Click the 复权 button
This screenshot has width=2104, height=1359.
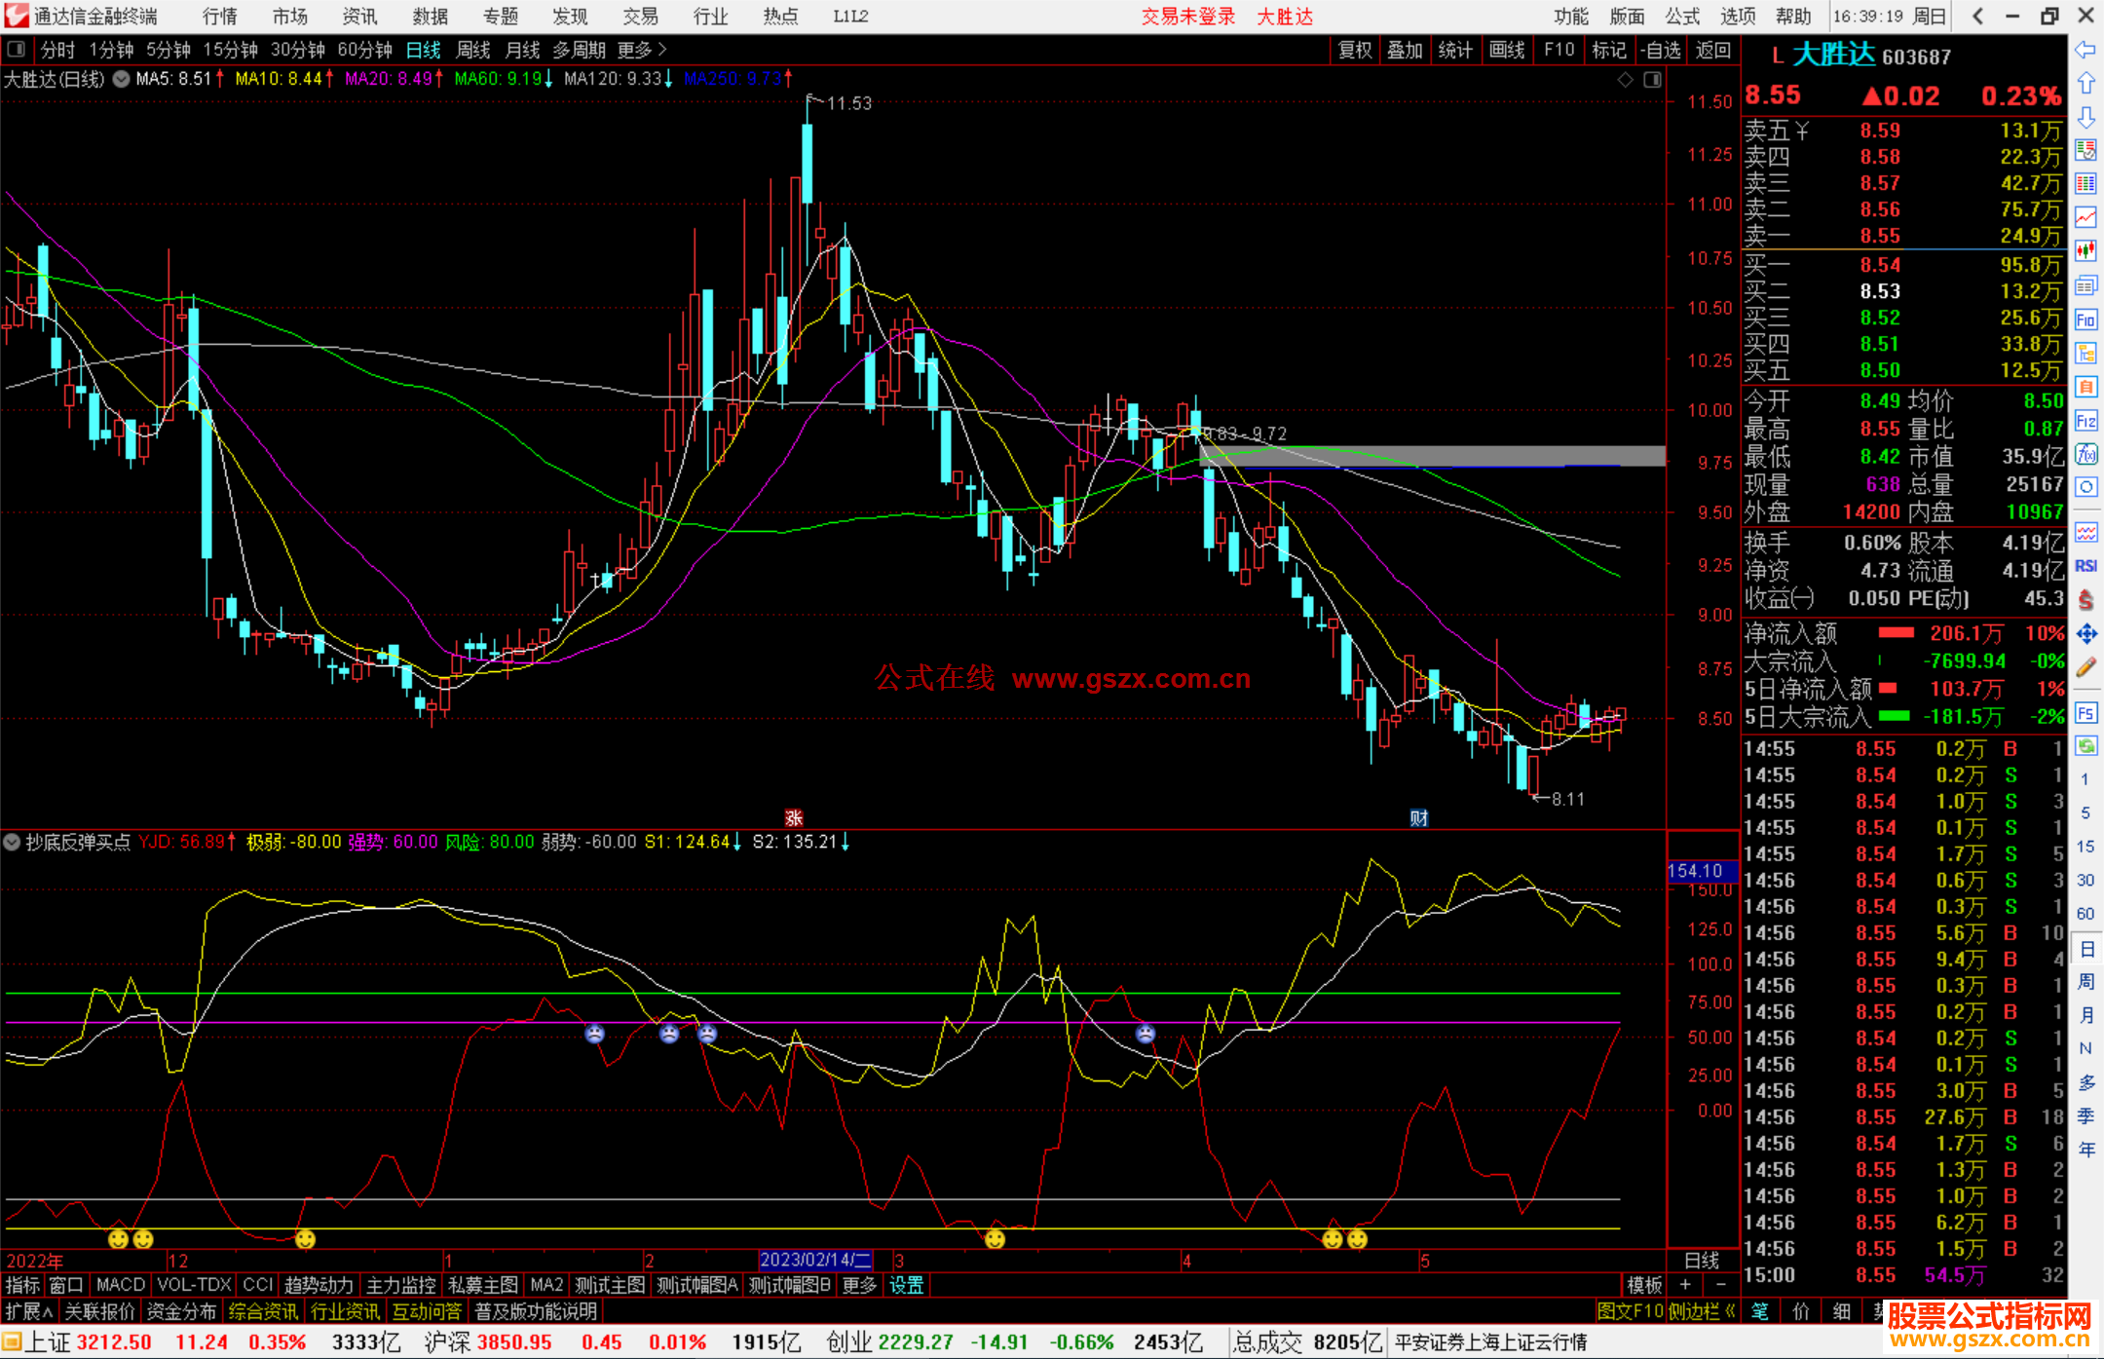coord(1354,50)
